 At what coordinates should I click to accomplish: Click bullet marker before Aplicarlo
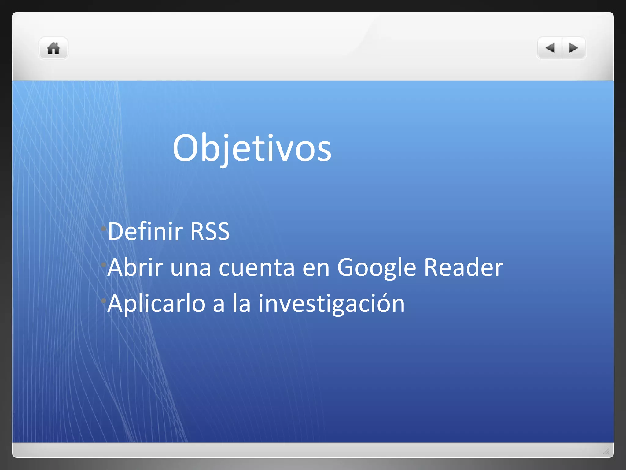[x=104, y=300]
